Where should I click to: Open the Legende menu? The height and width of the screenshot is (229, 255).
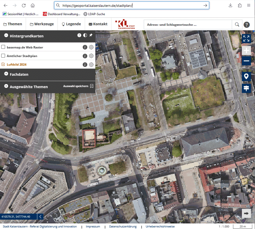click(x=71, y=24)
